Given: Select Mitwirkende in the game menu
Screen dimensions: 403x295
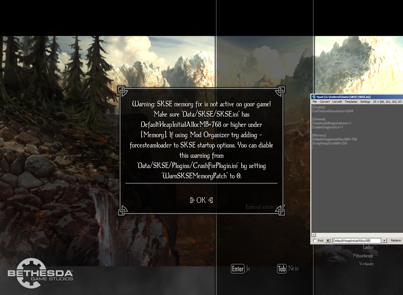Looking at the screenshot, I should (x=363, y=256).
